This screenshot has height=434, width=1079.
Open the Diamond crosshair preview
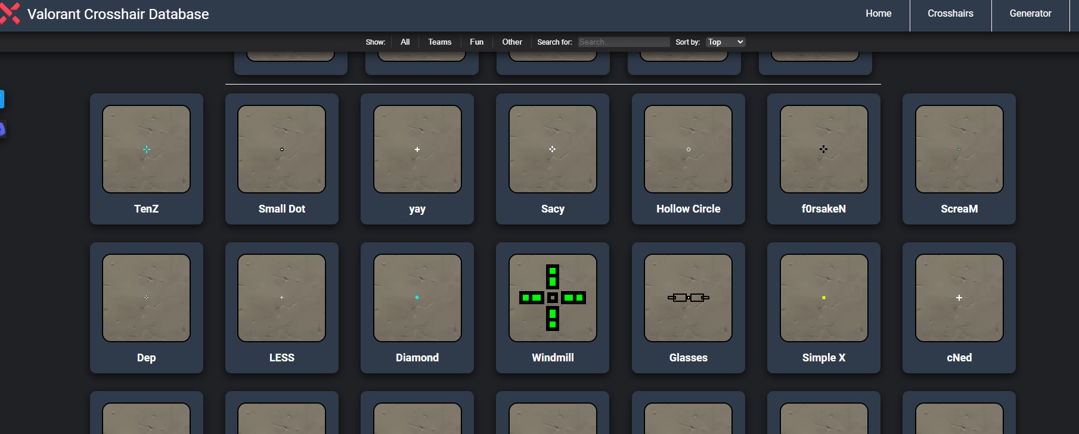(417, 298)
